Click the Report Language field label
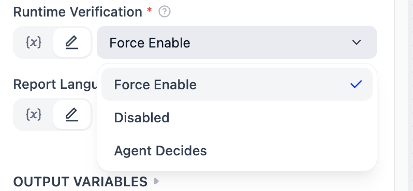413x191 pixels. pyautogui.click(x=55, y=84)
